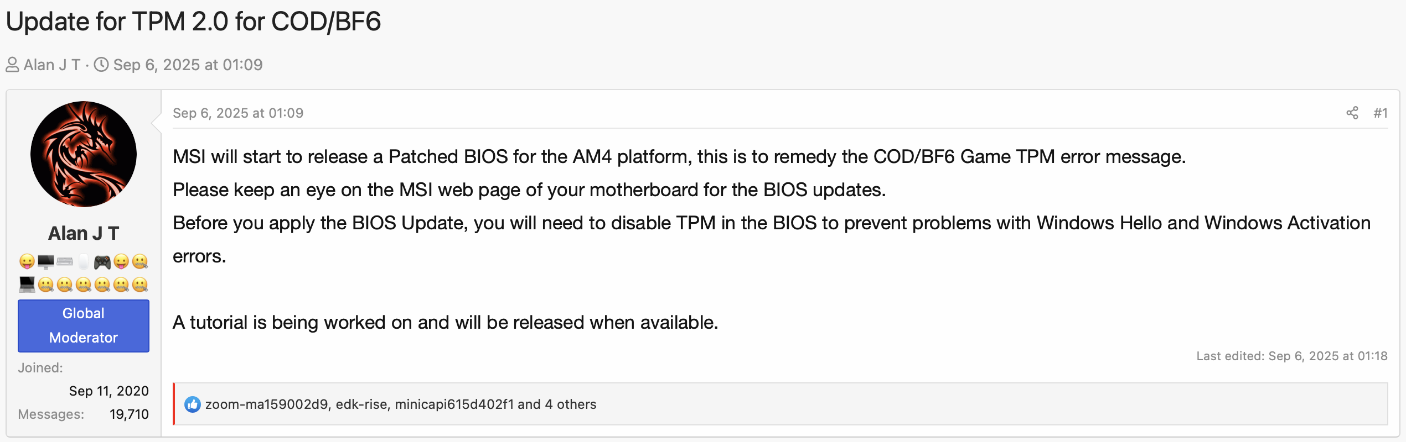The width and height of the screenshot is (1406, 442).
Task: Open Alan J T's dragon avatar
Action: (84, 154)
